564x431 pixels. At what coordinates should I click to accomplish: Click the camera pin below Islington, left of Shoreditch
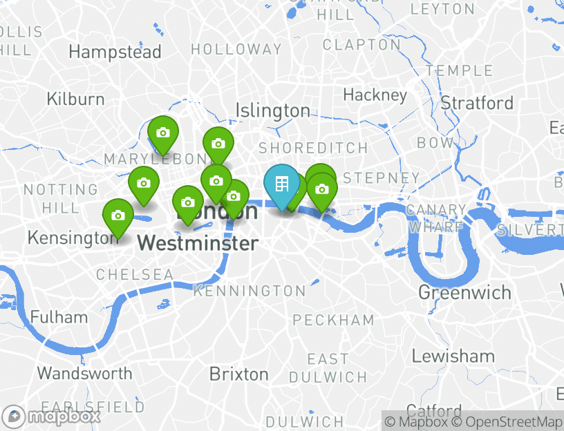click(x=218, y=144)
